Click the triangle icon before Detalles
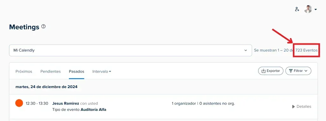 [293, 106]
